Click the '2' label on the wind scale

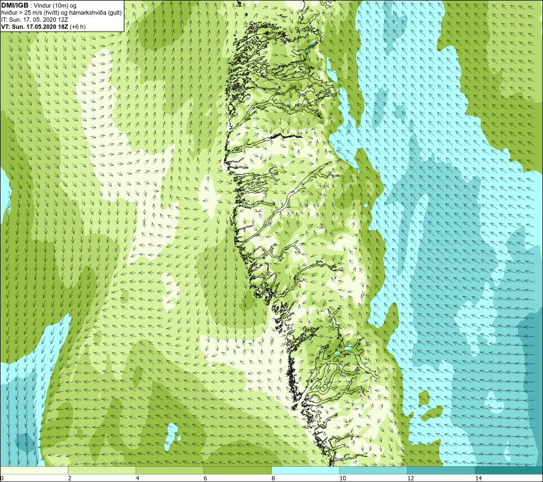pyautogui.click(x=70, y=478)
